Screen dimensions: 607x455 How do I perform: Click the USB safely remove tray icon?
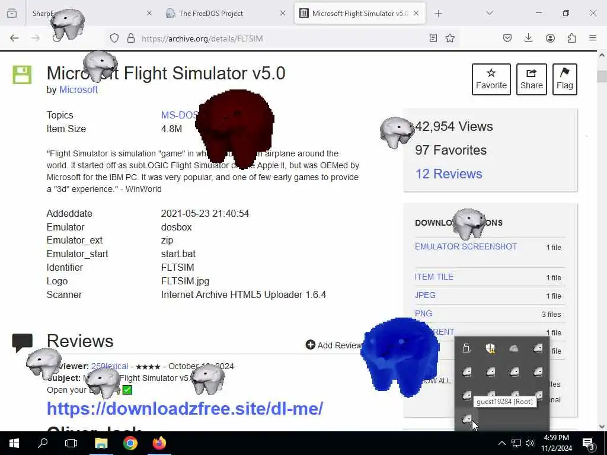467,348
